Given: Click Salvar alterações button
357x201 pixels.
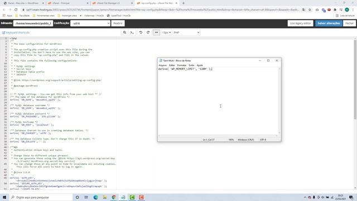Looking at the screenshot, I should (x=329, y=23).
